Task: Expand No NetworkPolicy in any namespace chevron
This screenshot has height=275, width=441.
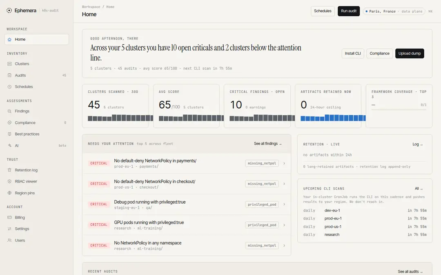Action: tap(284, 246)
